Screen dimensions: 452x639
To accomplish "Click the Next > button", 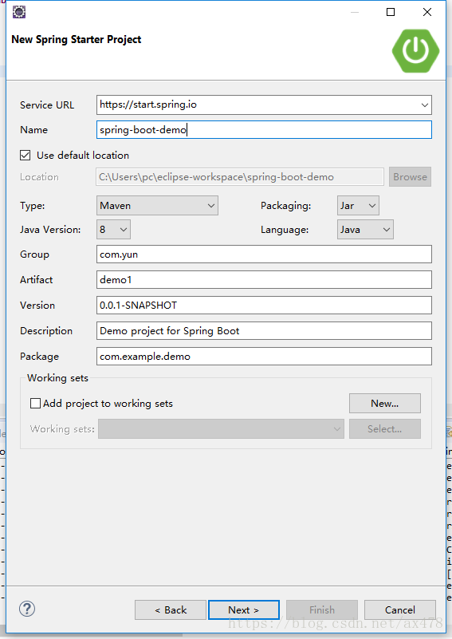I will click(243, 610).
